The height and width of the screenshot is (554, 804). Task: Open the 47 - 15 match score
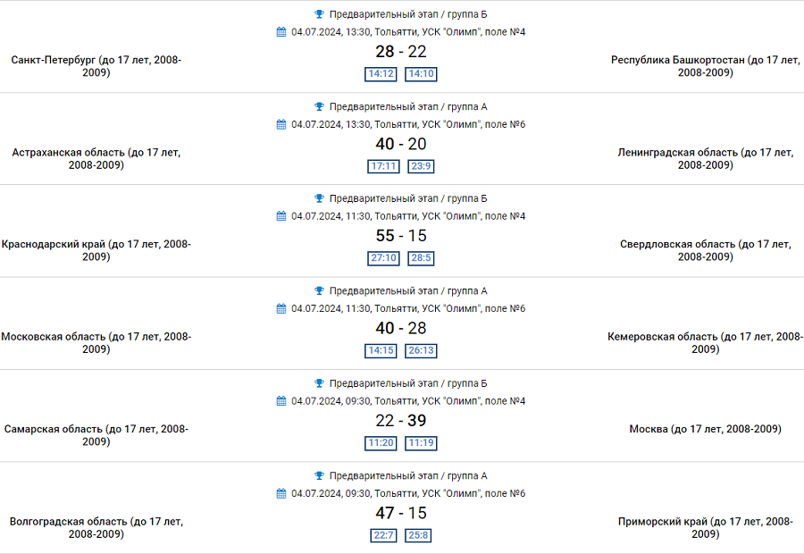point(401,513)
